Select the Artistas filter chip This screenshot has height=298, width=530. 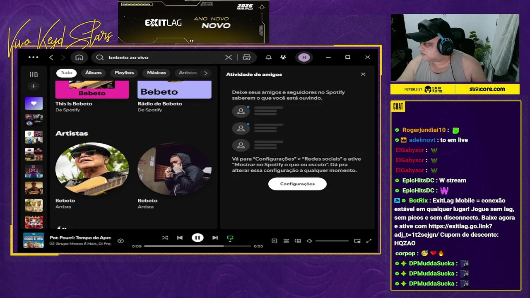click(x=188, y=73)
